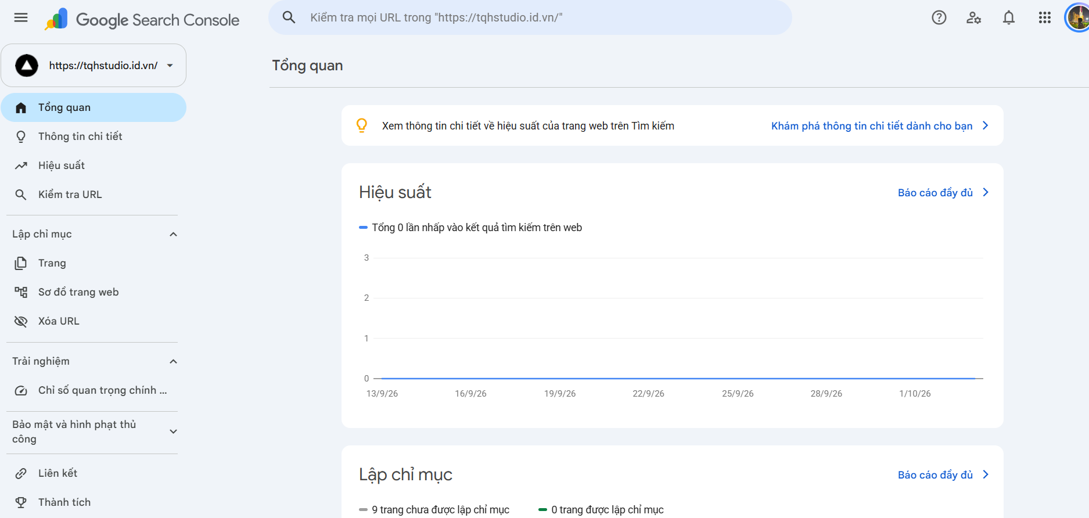The height and width of the screenshot is (518, 1089).
Task: Click the Google Search Console logo
Action: coord(142,19)
